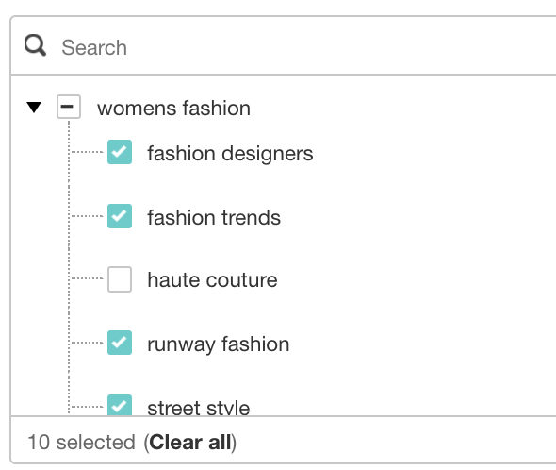Click the 10 selected count text
The width and height of the screenshot is (556, 470).
click(x=82, y=443)
